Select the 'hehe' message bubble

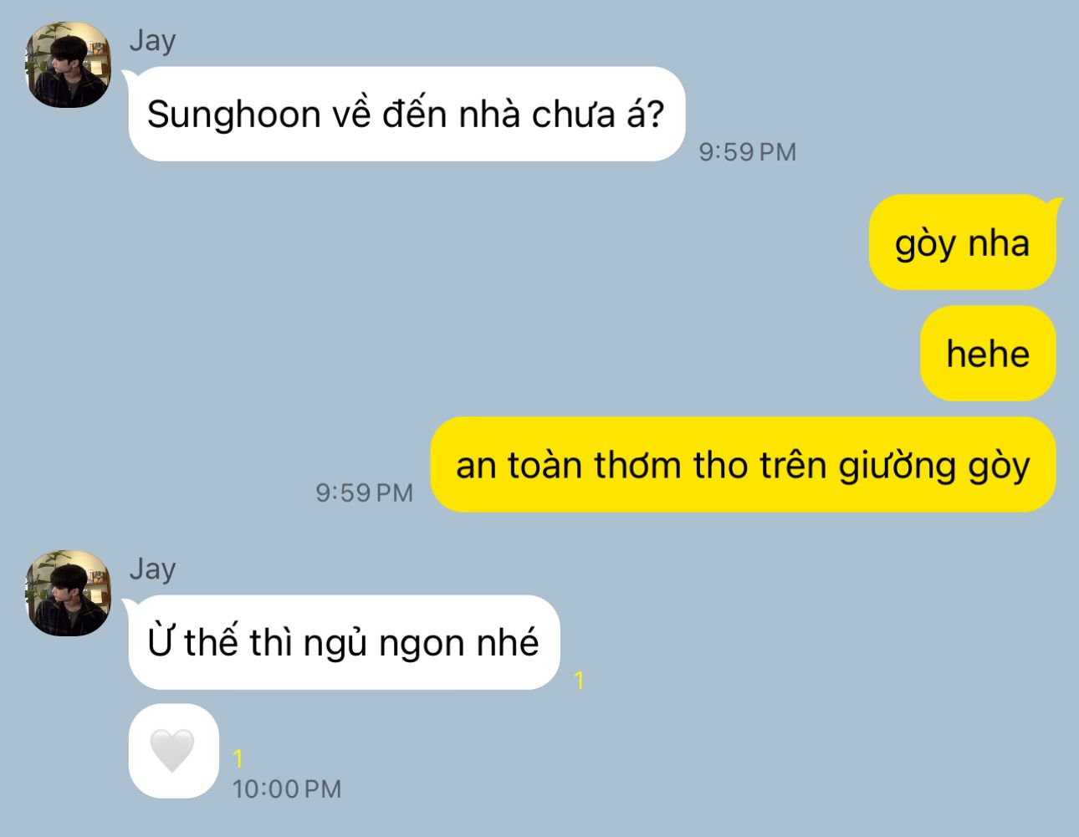click(x=988, y=353)
